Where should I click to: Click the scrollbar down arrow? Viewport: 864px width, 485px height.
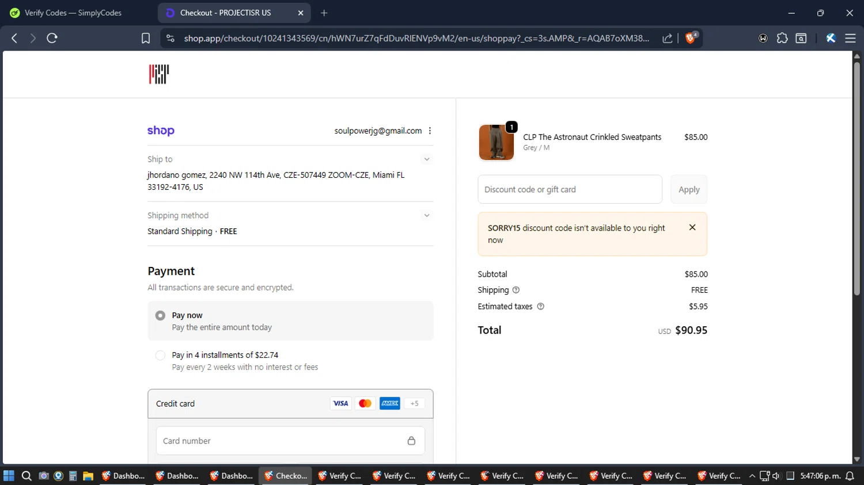[x=857, y=459]
